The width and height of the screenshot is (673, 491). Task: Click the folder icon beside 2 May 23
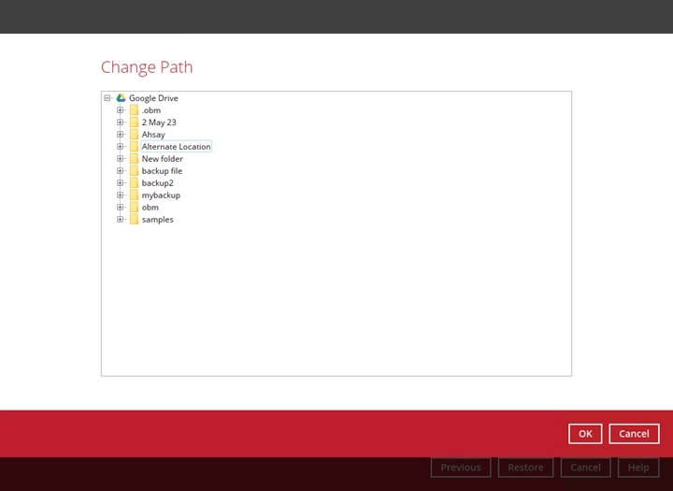(134, 123)
